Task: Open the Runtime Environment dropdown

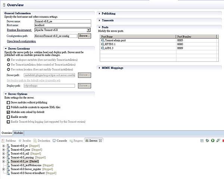Action: coord(88,30)
